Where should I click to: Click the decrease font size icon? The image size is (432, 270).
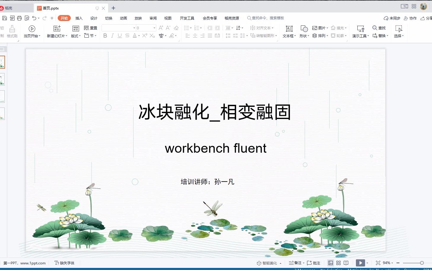168,28
